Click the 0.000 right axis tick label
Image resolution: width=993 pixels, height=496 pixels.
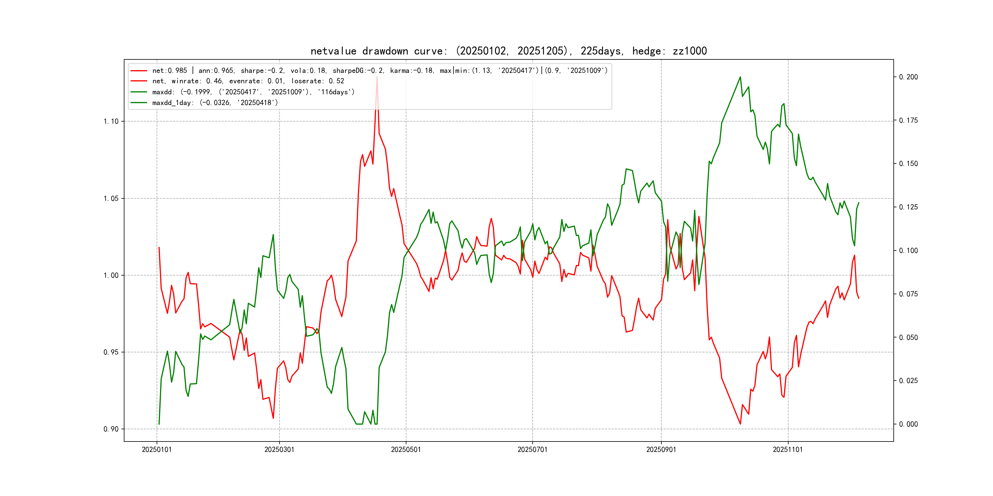click(908, 424)
